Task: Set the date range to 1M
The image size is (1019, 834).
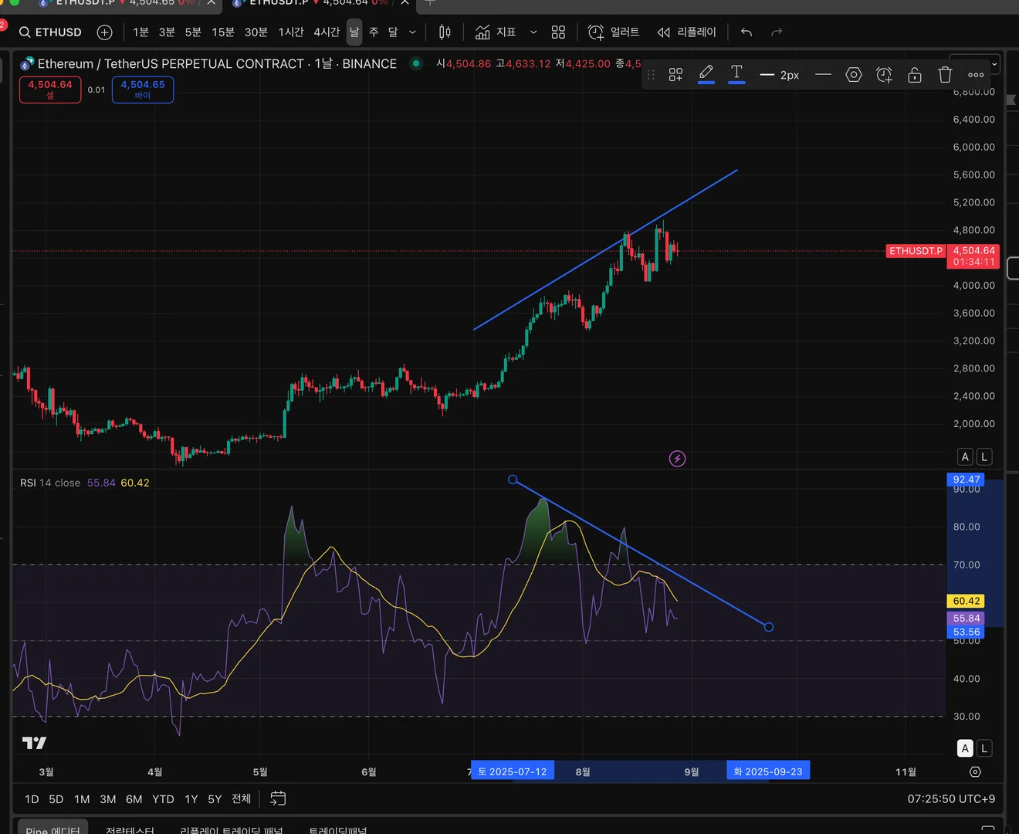Action: pyautogui.click(x=82, y=799)
